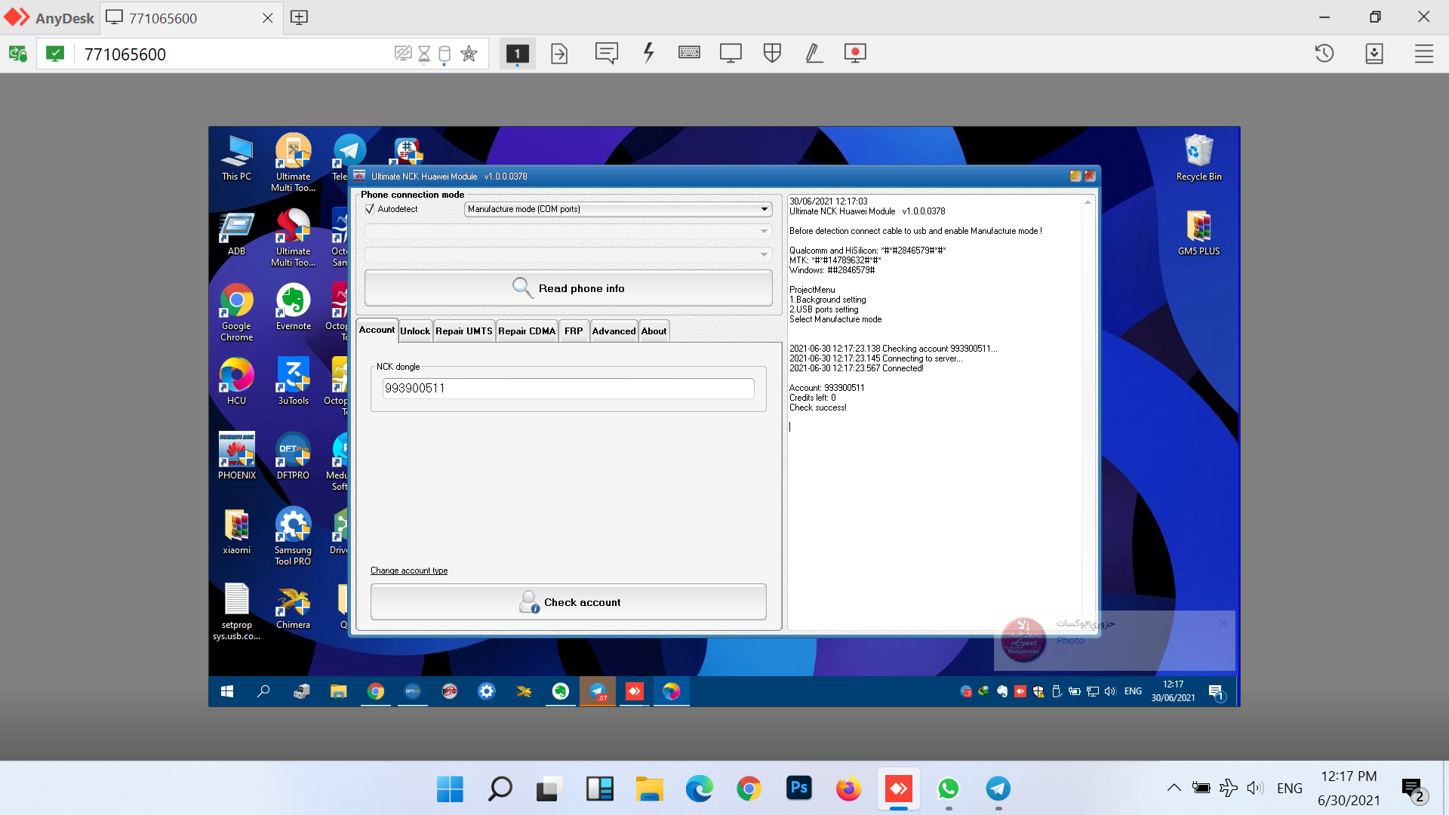The width and height of the screenshot is (1449, 815).
Task: Open local Windows 11 Start button
Action: pos(450,789)
